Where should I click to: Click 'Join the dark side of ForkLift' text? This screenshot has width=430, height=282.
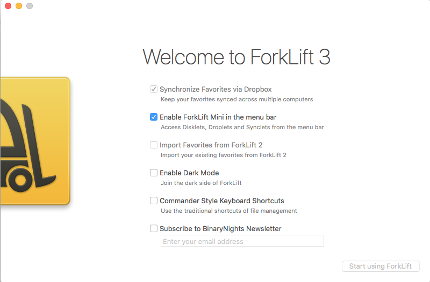pos(201,183)
